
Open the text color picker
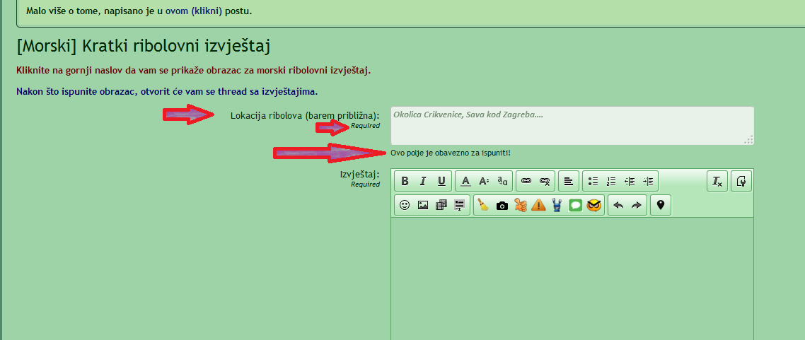(465, 181)
